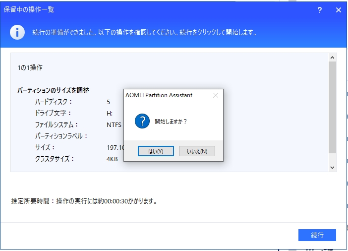Click the パーティションラベル： label
The height and width of the screenshot is (251, 348).
click(x=61, y=136)
